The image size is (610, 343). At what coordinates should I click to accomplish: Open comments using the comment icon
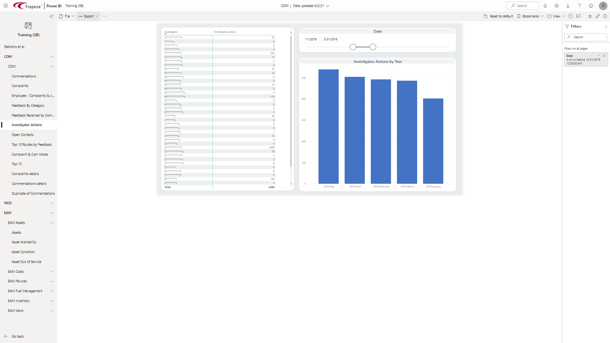579,16
